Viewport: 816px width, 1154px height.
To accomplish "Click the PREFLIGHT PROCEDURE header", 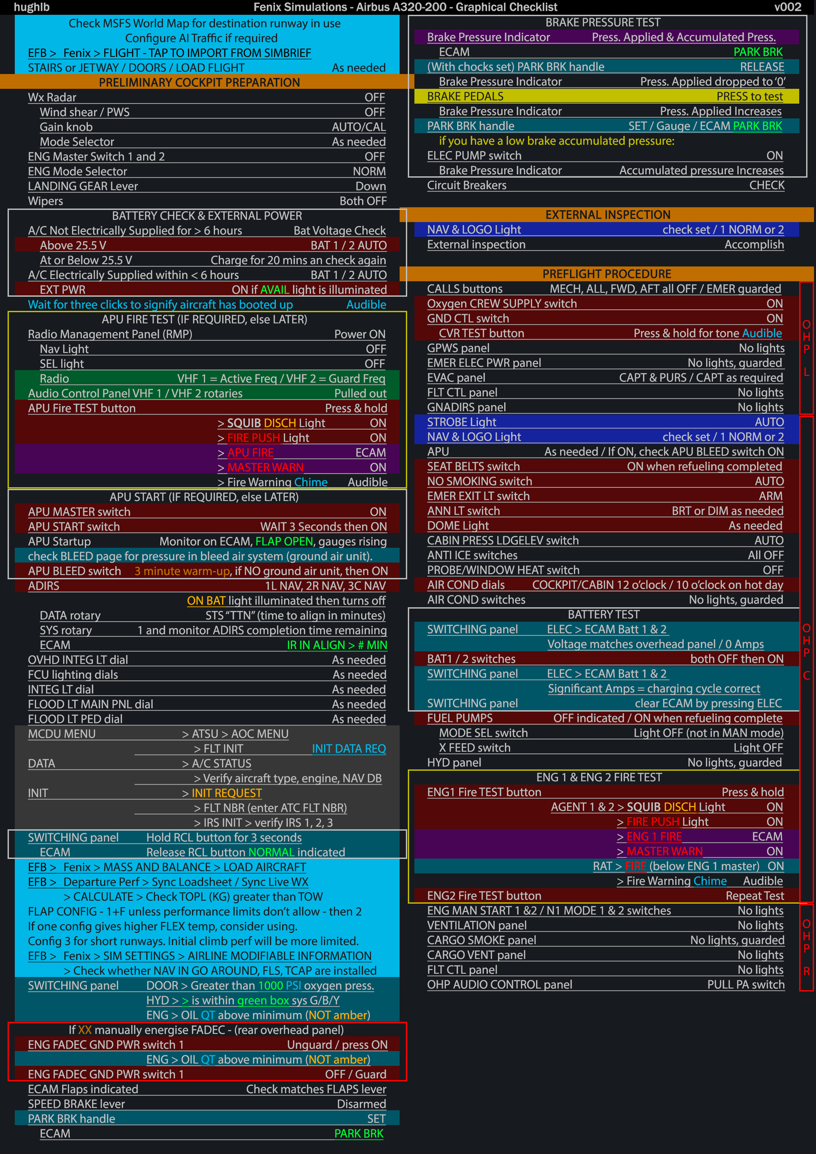I will (606, 274).
